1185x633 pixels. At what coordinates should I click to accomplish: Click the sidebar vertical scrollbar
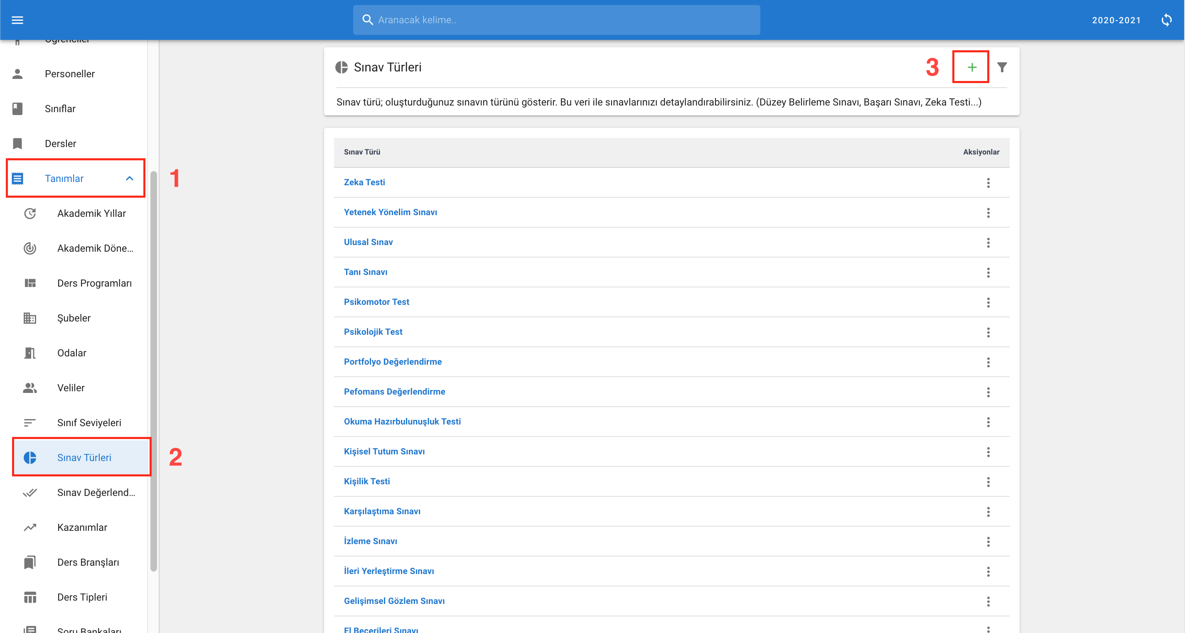pos(154,371)
